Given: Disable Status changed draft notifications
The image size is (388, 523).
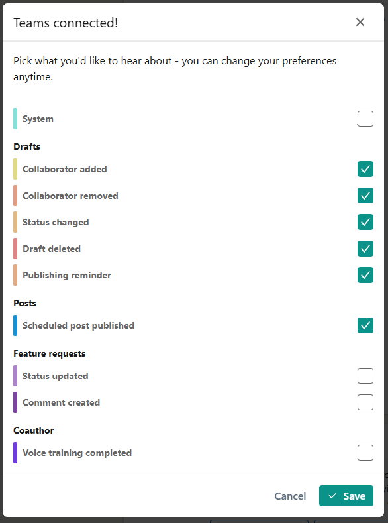Looking at the screenshot, I should [x=365, y=222].
